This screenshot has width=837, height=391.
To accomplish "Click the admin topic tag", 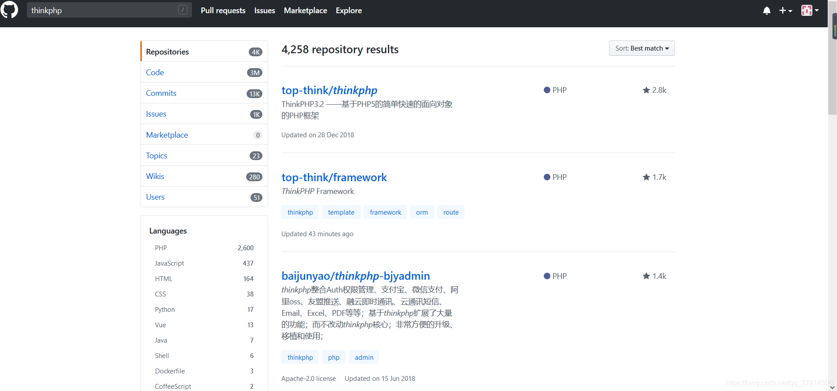I will (x=364, y=357).
